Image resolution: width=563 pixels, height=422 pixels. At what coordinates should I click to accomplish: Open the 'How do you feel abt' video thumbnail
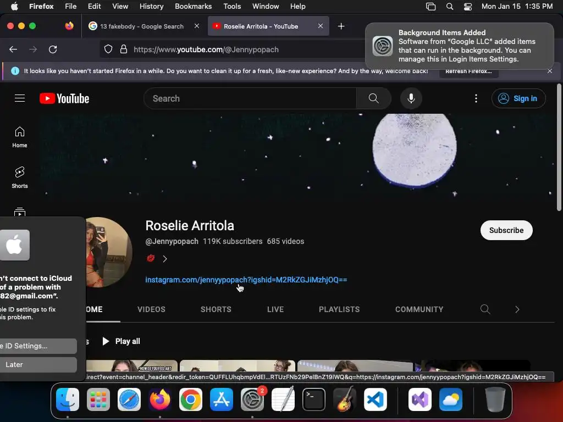pos(132,365)
